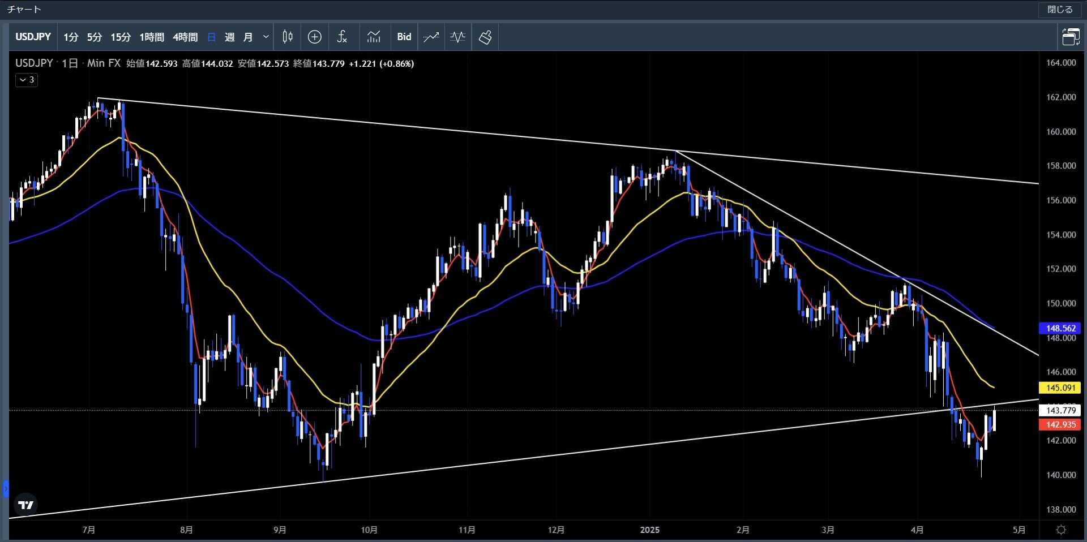1087x542 pixels.
Task: Switch to the 5分 timeframe
Action: [x=94, y=37]
